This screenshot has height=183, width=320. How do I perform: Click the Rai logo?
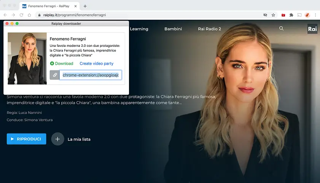(312, 29)
